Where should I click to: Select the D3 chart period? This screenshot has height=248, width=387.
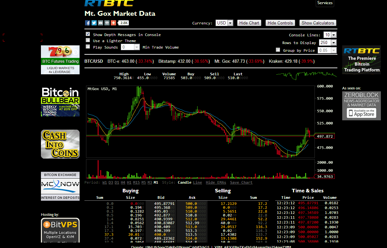tap(111, 182)
